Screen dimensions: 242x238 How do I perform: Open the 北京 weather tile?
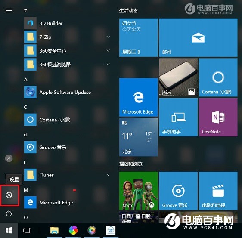point(139,137)
